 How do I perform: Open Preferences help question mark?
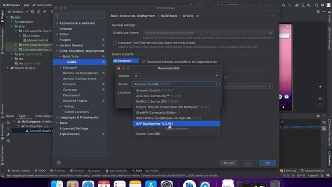click(x=59, y=163)
